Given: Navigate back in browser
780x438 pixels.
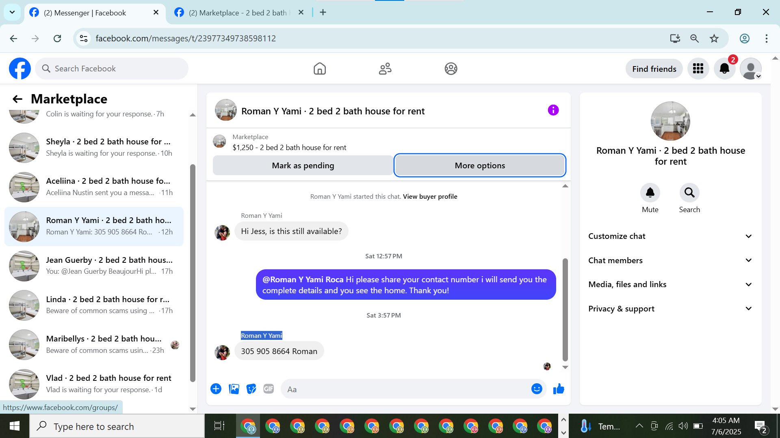Looking at the screenshot, I should tap(13, 39).
